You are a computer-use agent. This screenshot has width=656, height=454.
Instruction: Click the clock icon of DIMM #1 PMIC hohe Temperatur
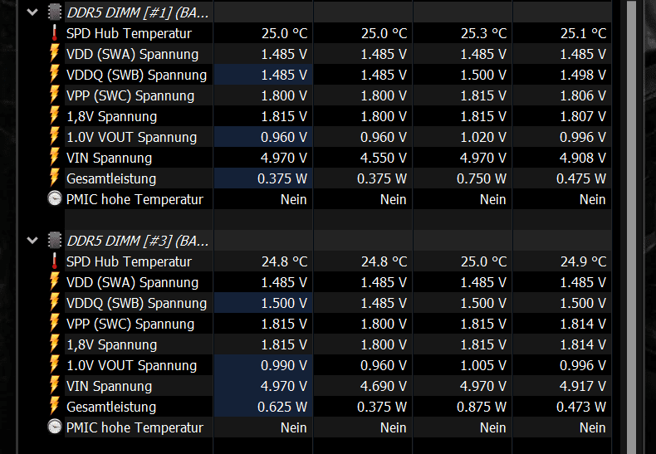pyautogui.click(x=54, y=199)
